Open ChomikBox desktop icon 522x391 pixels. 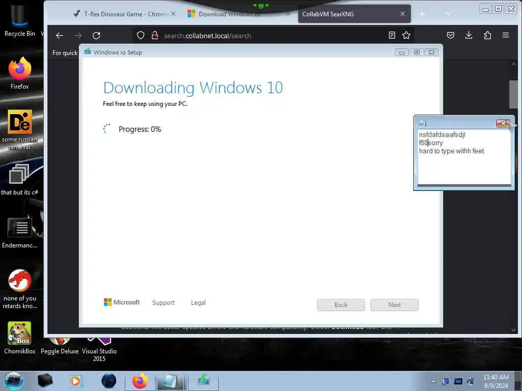[x=20, y=338]
